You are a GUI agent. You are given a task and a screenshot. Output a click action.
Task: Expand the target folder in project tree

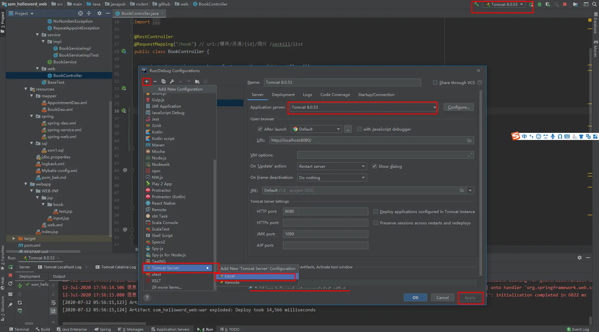pyautogui.click(x=14, y=239)
